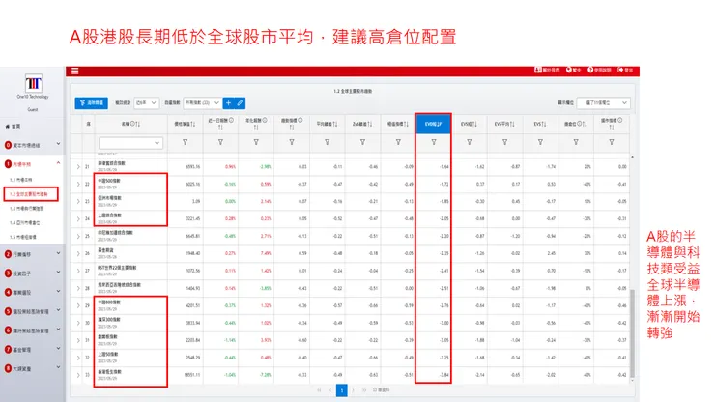Open the hamburger menu in the red bar
The image size is (715, 402).
(x=74, y=71)
